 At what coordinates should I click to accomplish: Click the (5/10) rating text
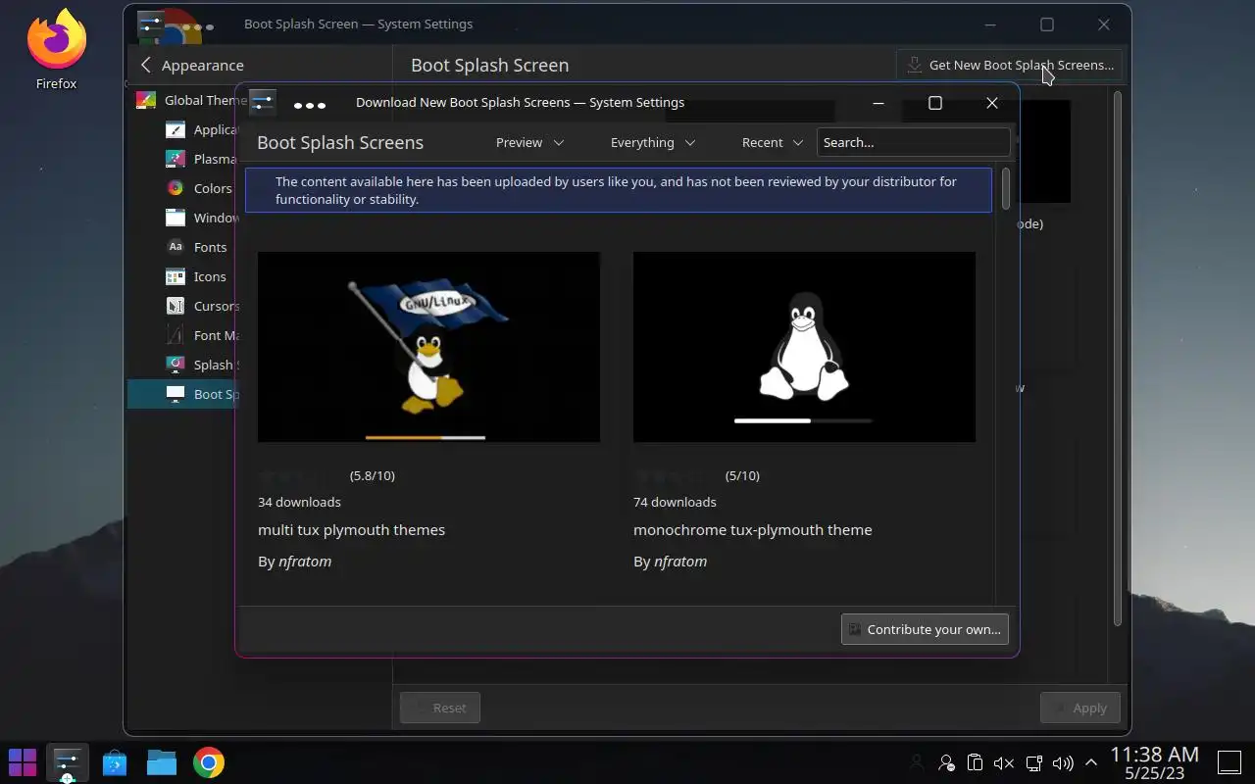click(x=742, y=475)
